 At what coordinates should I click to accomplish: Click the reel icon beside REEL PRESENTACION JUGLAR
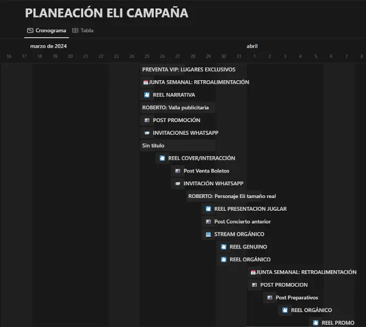208,209
